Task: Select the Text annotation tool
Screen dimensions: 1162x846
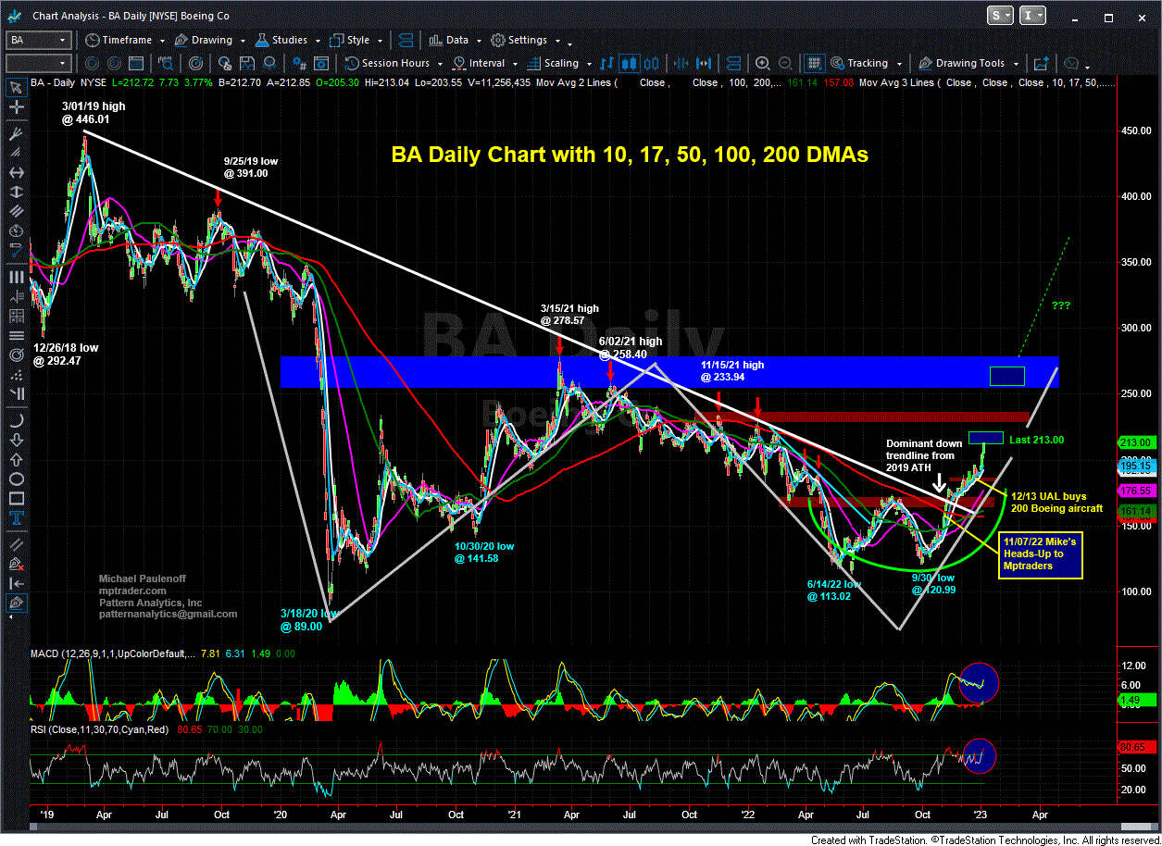Action: coord(17,518)
